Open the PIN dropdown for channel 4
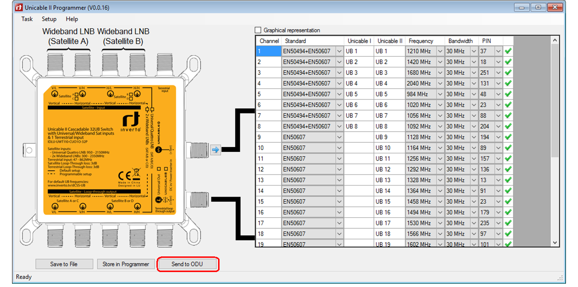This screenshot has width=578, height=287. pyautogui.click(x=499, y=83)
